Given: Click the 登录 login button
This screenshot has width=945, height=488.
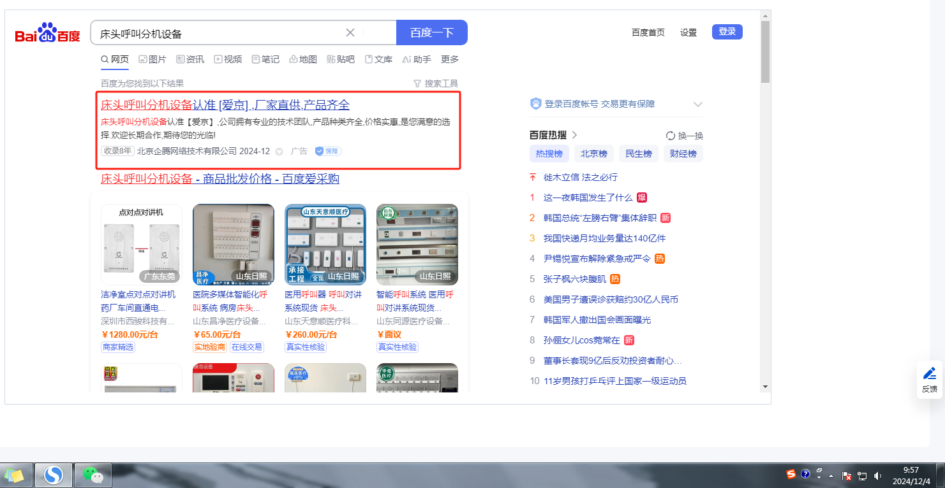Looking at the screenshot, I should (727, 32).
